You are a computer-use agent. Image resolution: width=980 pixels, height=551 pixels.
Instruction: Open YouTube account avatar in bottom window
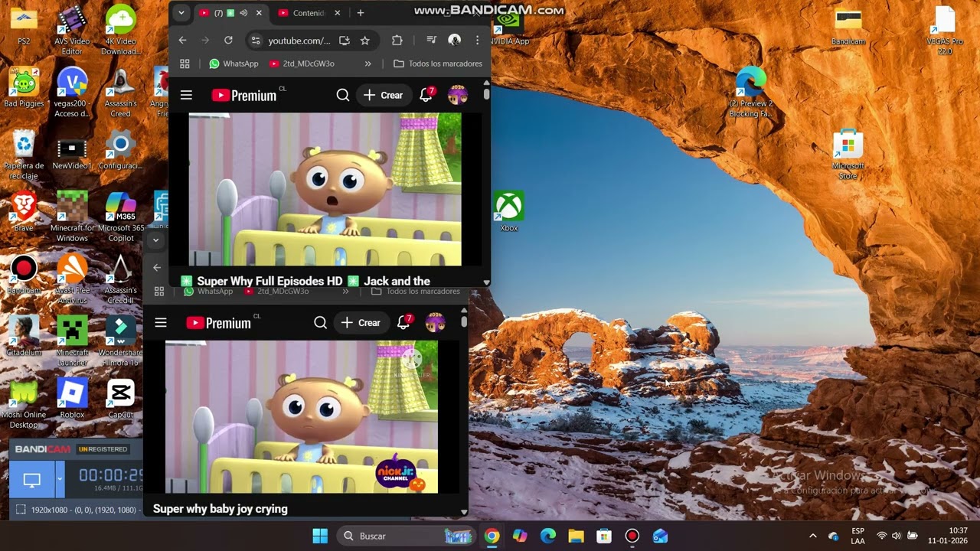tap(435, 323)
